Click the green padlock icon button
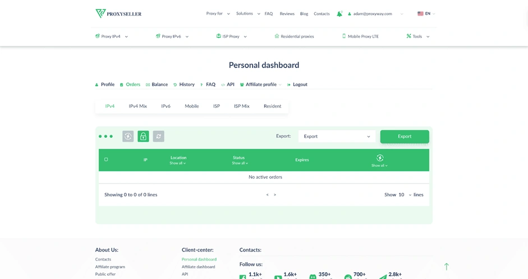 point(143,137)
